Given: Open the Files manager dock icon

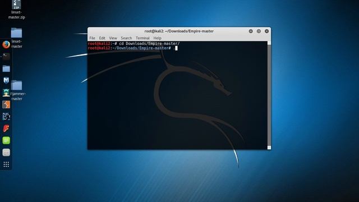Looking at the screenshot, I should (x=6, y=68).
